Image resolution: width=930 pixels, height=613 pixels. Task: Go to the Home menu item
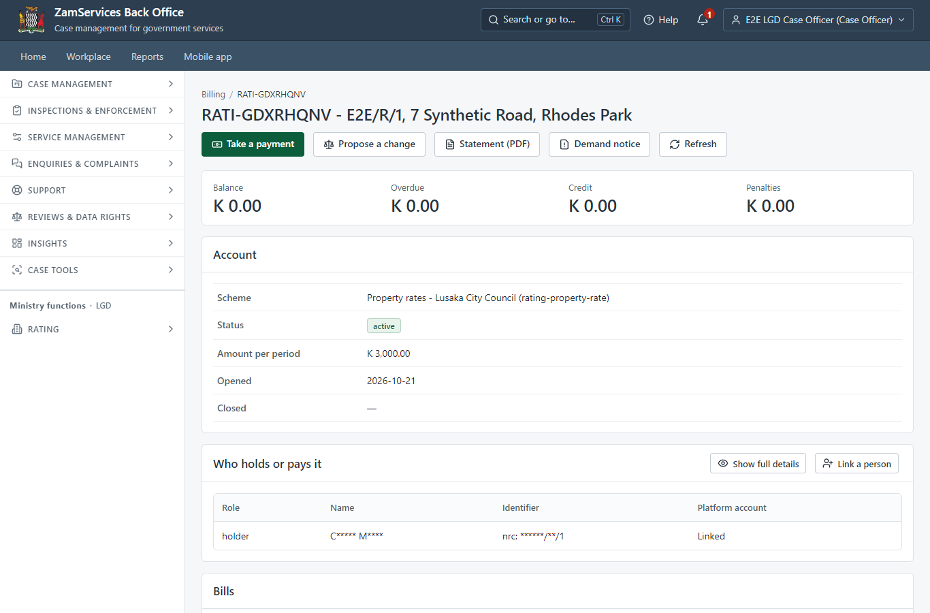(x=33, y=57)
